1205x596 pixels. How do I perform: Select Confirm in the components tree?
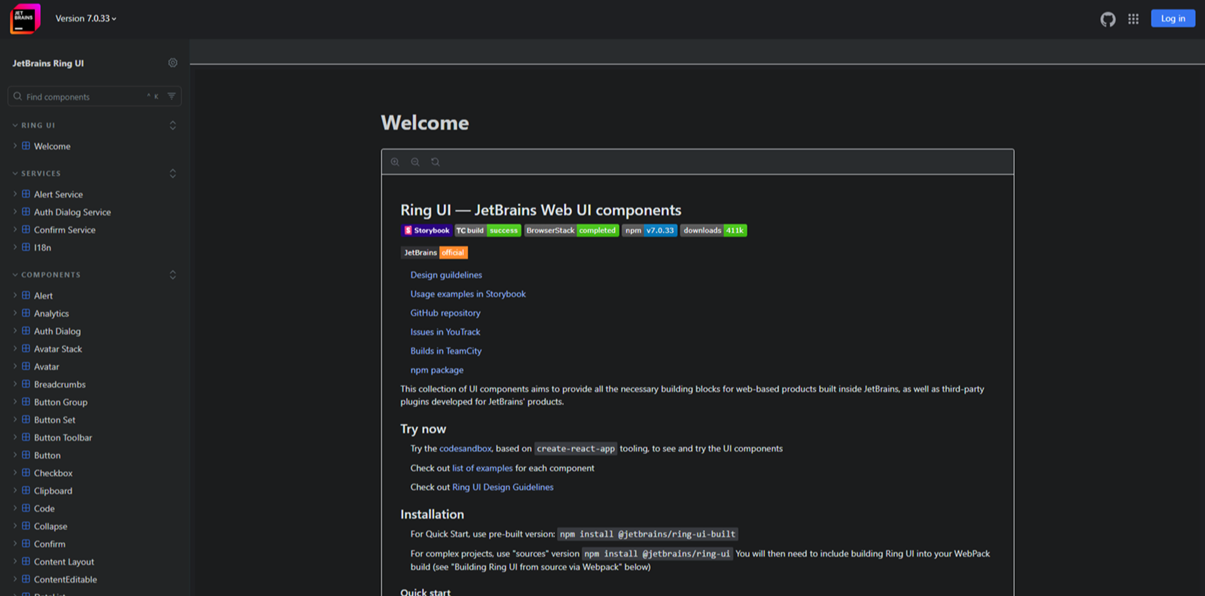coord(49,544)
